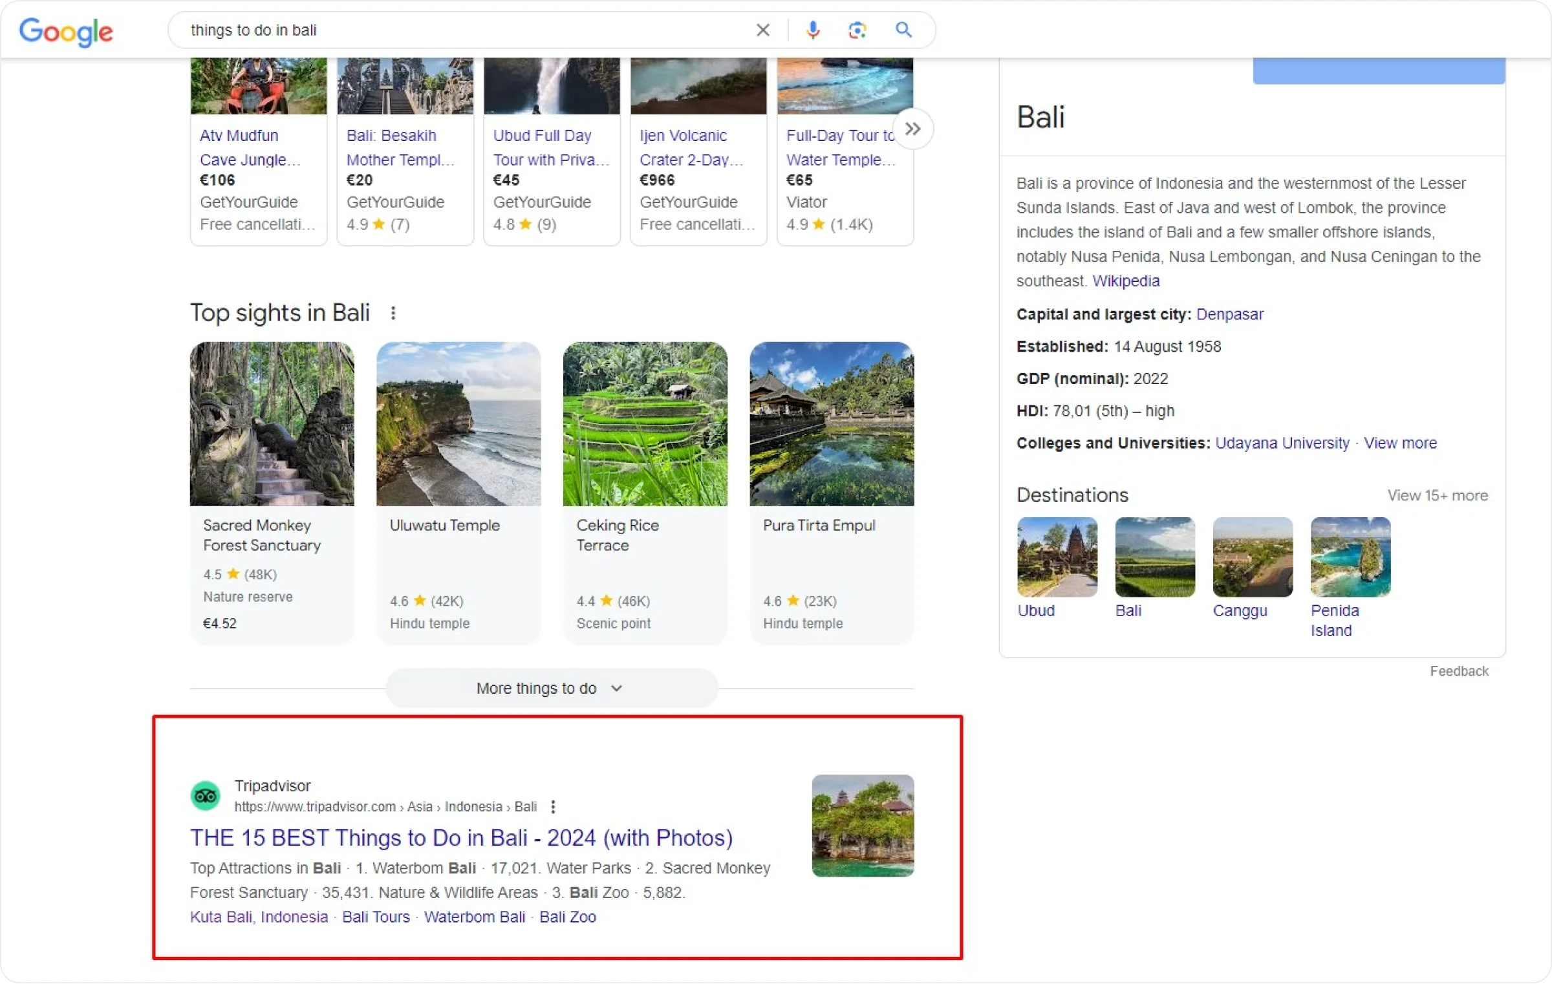The image size is (1552, 984).
Task: Open Denpasar capital city link
Action: [1229, 314]
